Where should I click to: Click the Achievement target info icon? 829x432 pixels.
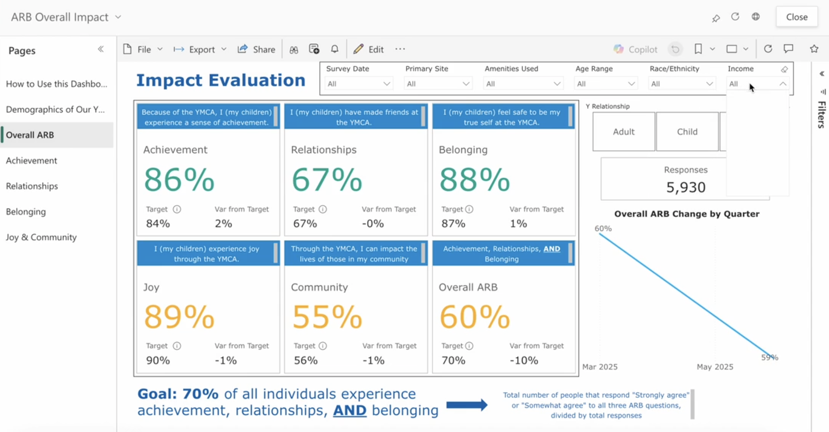coord(177,209)
